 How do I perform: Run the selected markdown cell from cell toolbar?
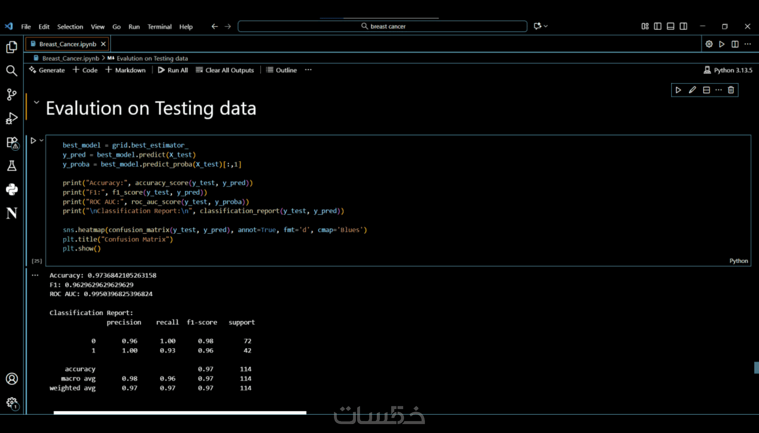click(x=678, y=90)
